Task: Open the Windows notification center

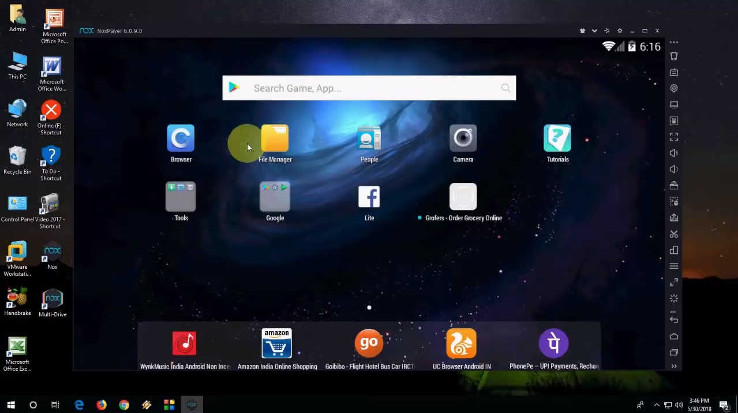Action: [724, 405]
